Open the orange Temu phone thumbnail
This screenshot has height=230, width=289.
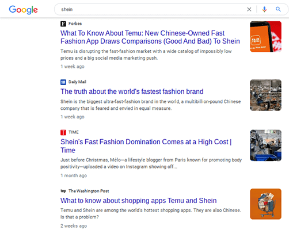pos(265,37)
